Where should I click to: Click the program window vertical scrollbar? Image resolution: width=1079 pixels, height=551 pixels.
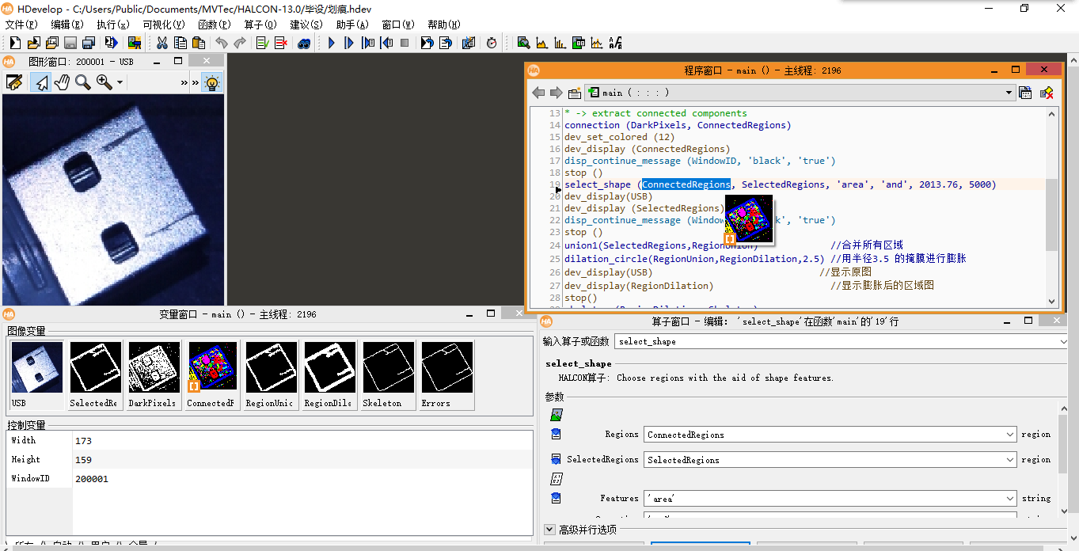click(1051, 214)
